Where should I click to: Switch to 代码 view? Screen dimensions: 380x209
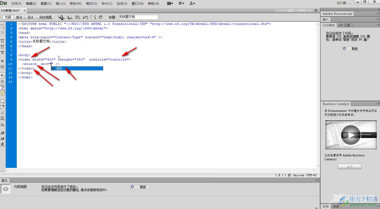click(8, 17)
